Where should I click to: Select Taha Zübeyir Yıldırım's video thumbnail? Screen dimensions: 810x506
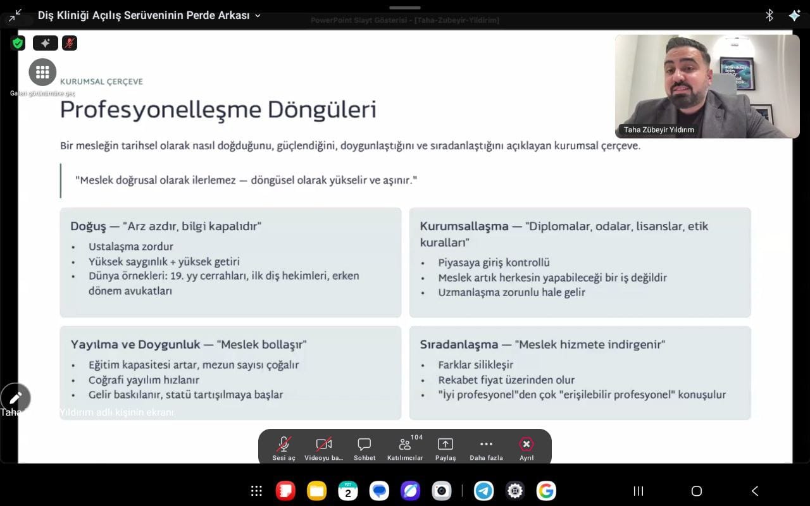click(x=707, y=86)
